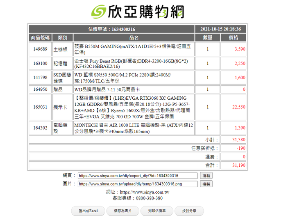This screenshot has width=295, height=220.
Task: Click the 按我分享 button
Action: click(189, 211)
